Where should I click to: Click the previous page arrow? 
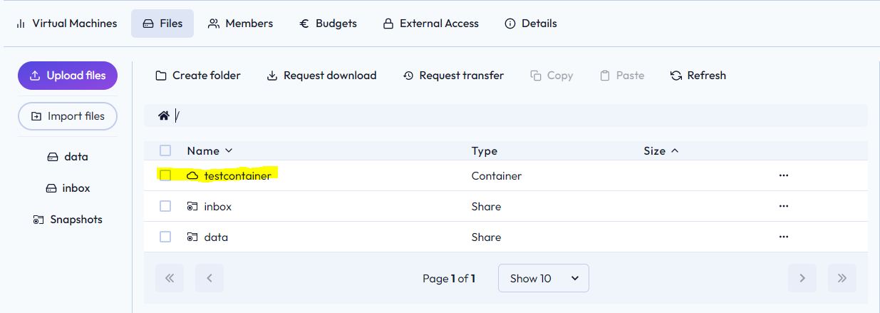(x=209, y=278)
